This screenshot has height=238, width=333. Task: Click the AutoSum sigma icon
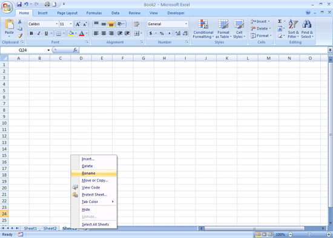coord(280,21)
